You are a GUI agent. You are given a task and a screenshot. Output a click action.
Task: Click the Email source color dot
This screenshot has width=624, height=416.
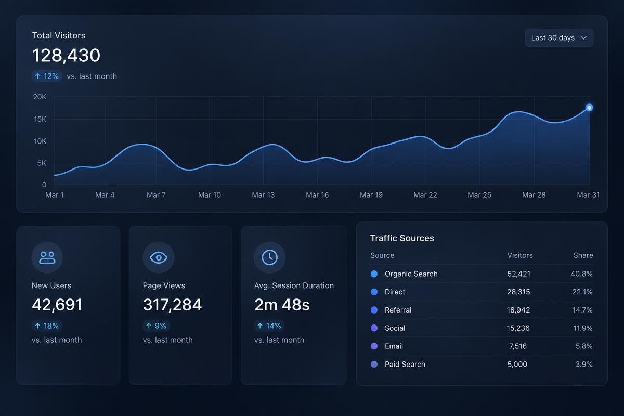pos(374,346)
